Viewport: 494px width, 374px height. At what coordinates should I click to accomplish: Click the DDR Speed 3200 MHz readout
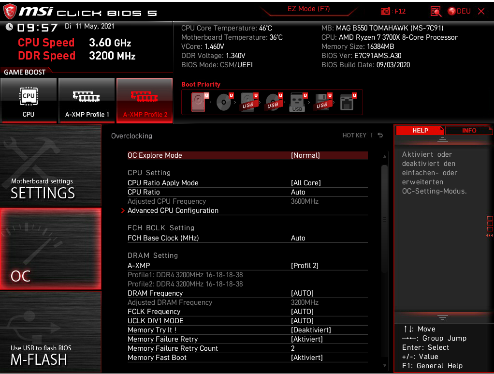(x=77, y=56)
